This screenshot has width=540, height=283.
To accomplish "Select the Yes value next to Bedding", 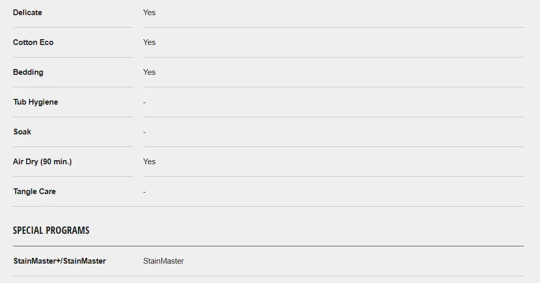I will 149,72.
